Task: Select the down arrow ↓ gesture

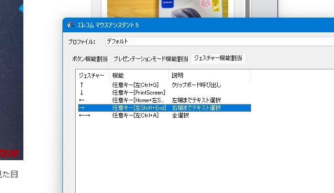Action: pos(81,93)
